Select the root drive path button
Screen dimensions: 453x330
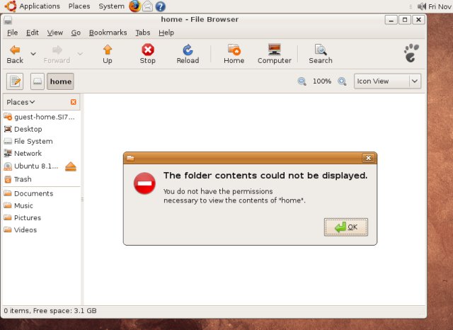coord(38,81)
